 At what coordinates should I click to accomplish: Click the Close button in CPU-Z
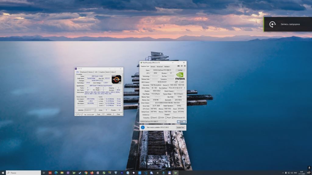(x=119, y=114)
